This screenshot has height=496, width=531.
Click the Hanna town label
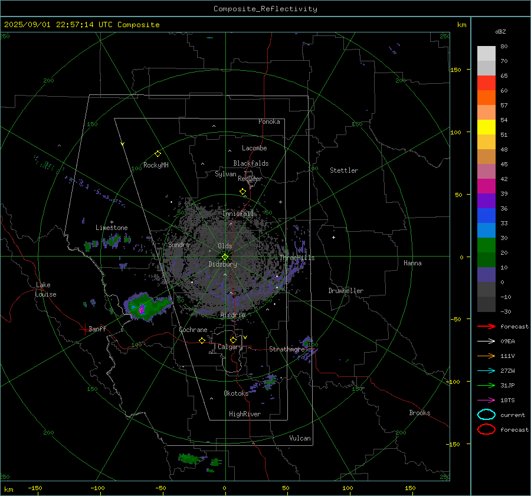point(412,263)
